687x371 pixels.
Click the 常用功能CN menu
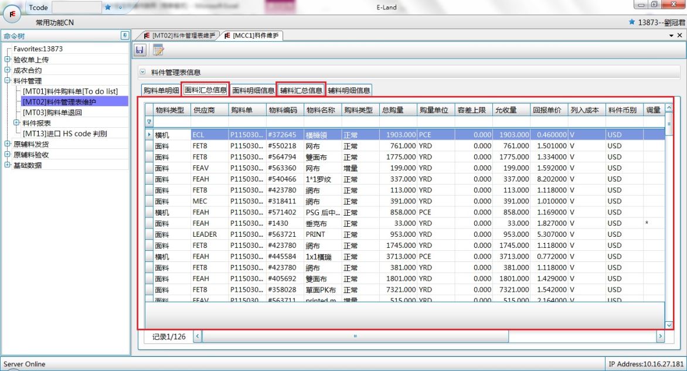tap(55, 22)
